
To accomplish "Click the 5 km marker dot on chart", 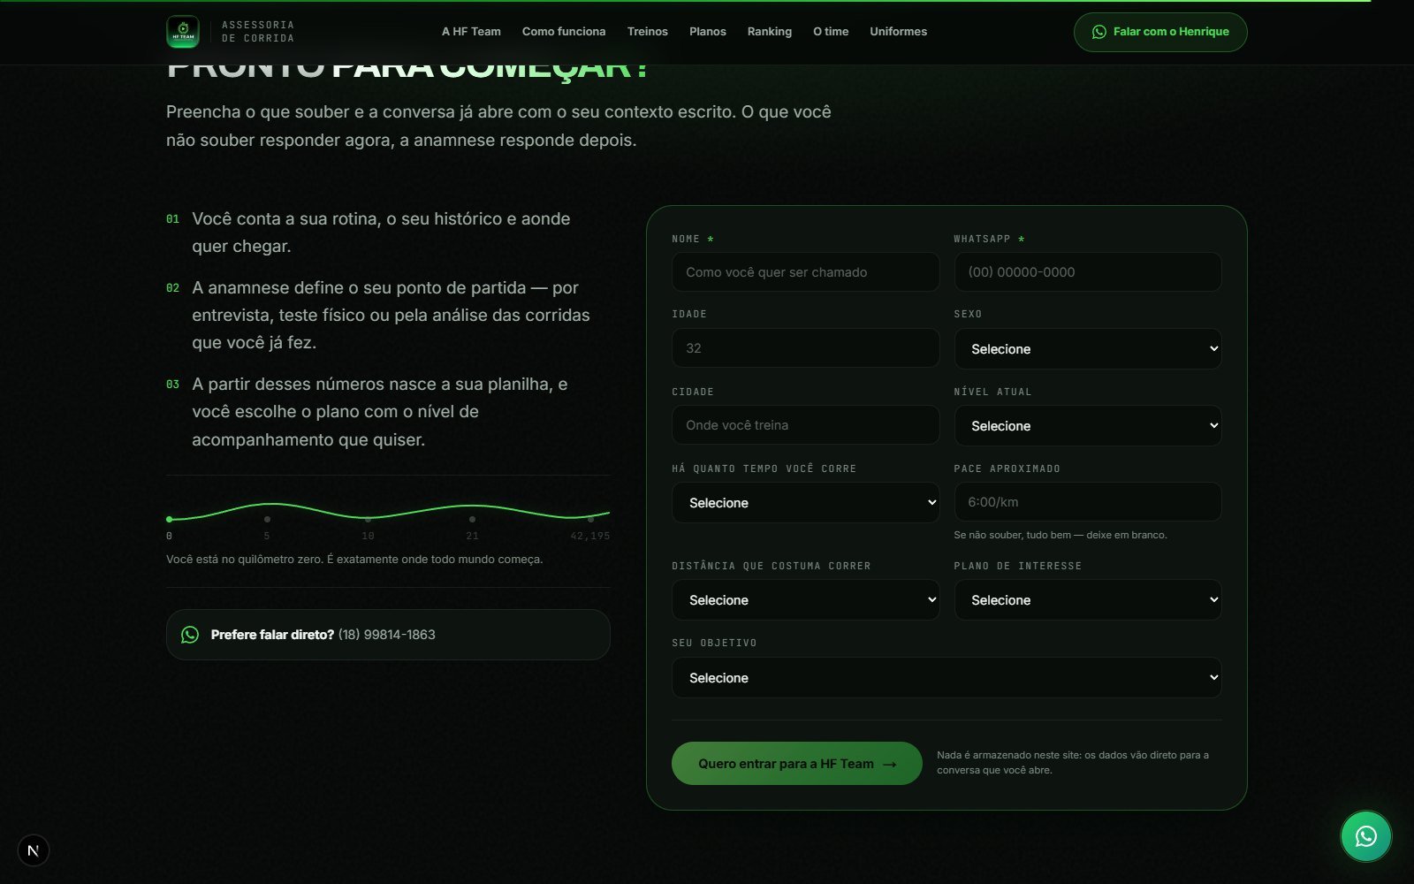I will tap(267, 519).
